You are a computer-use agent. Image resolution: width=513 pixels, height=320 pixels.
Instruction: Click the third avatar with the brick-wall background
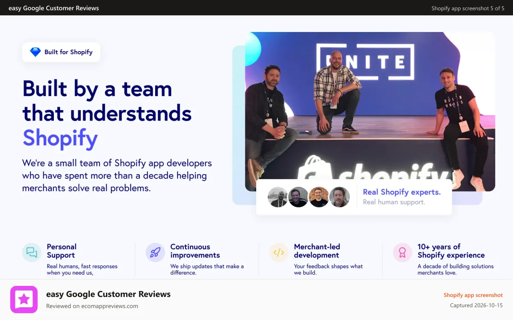pyautogui.click(x=319, y=197)
